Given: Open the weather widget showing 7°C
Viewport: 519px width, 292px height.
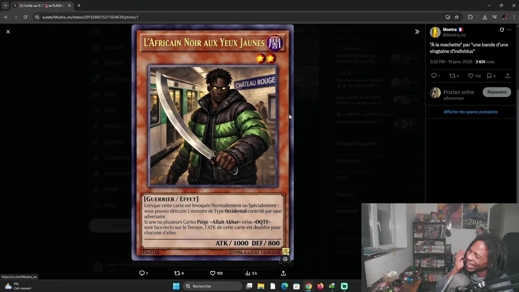Looking at the screenshot, I should point(17,286).
